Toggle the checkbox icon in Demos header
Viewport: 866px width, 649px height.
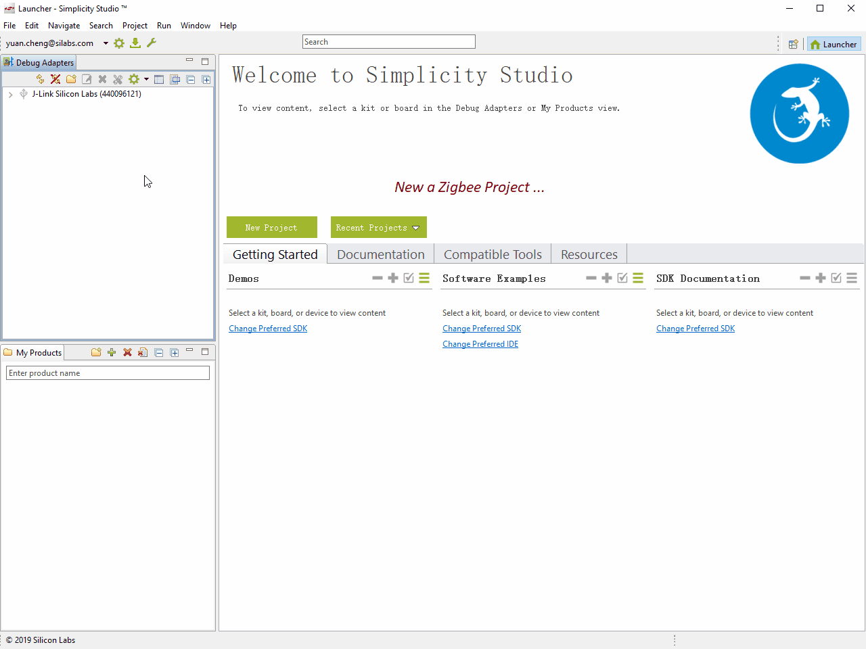point(409,278)
